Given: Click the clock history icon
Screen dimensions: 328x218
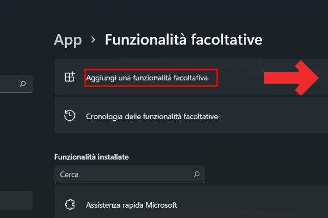Looking at the screenshot, I should pos(70,116).
